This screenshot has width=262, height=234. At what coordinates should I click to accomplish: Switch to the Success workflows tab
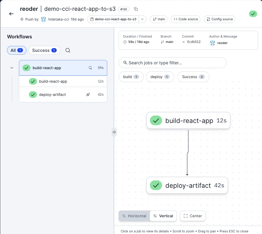coord(44,50)
